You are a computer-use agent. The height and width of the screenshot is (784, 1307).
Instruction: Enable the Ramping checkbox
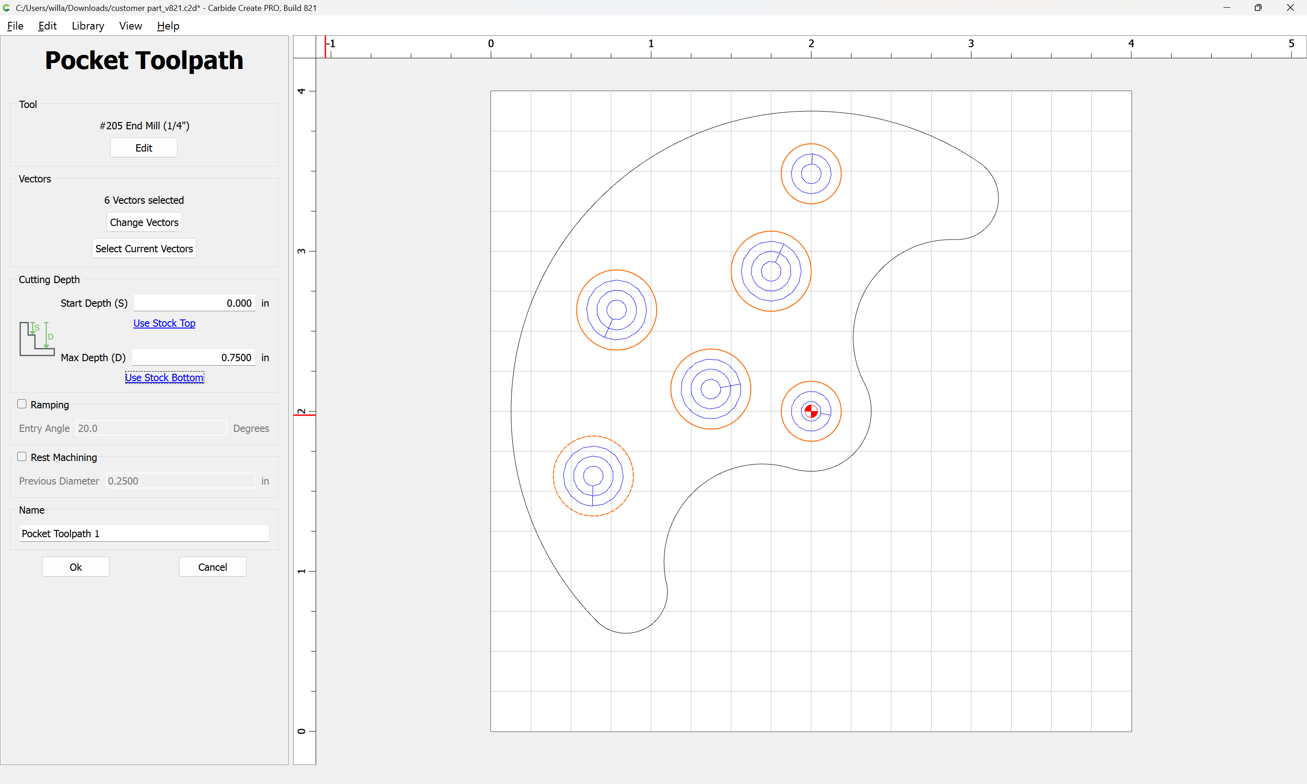22,404
